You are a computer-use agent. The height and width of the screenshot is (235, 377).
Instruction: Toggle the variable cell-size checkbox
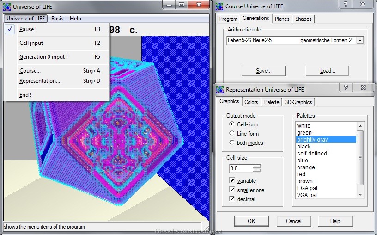[232, 181]
